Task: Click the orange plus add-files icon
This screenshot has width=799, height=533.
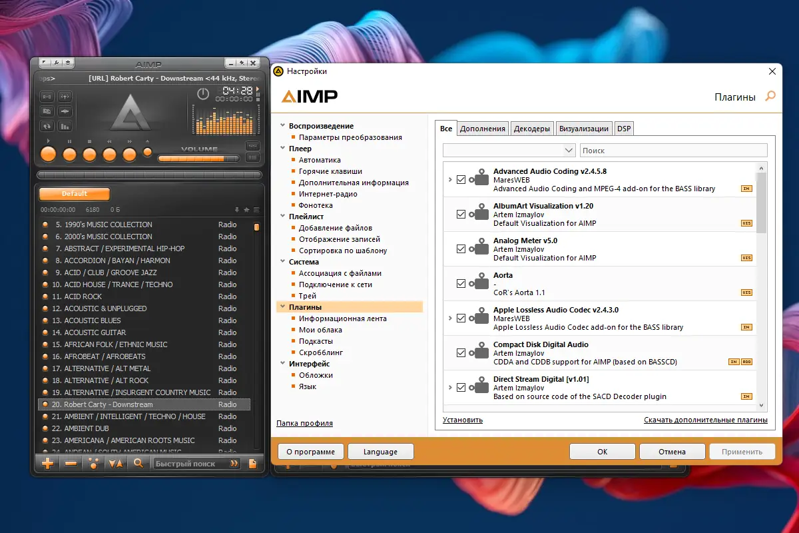Action: (48, 464)
